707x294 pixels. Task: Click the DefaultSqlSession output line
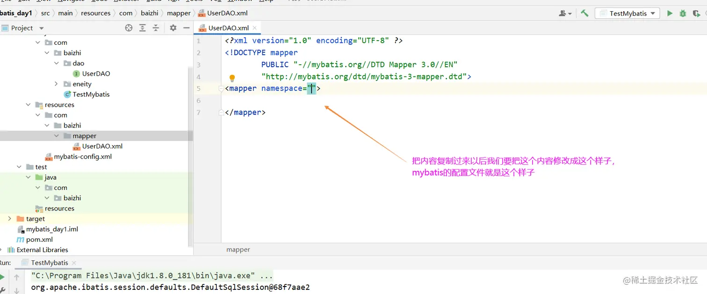point(170,287)
